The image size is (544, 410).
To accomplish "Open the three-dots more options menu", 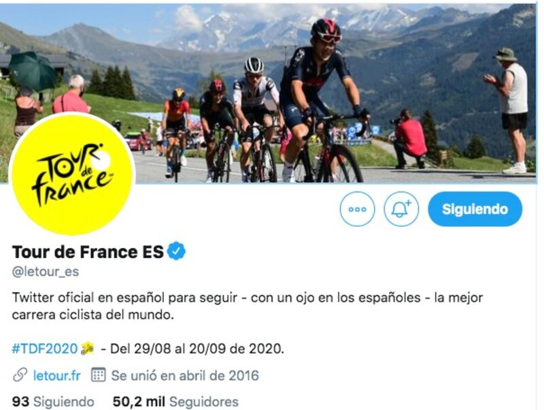I will (357, 209).
